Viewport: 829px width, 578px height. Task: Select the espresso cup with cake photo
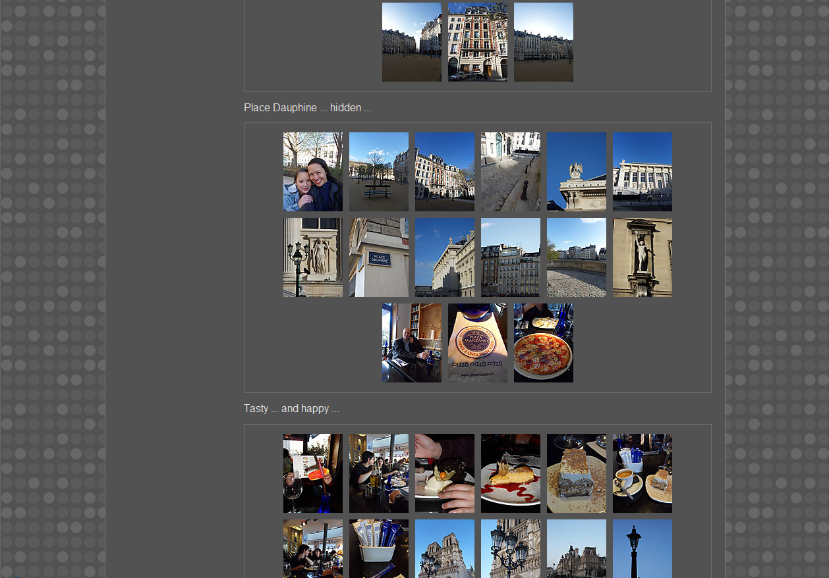(642, 473)
